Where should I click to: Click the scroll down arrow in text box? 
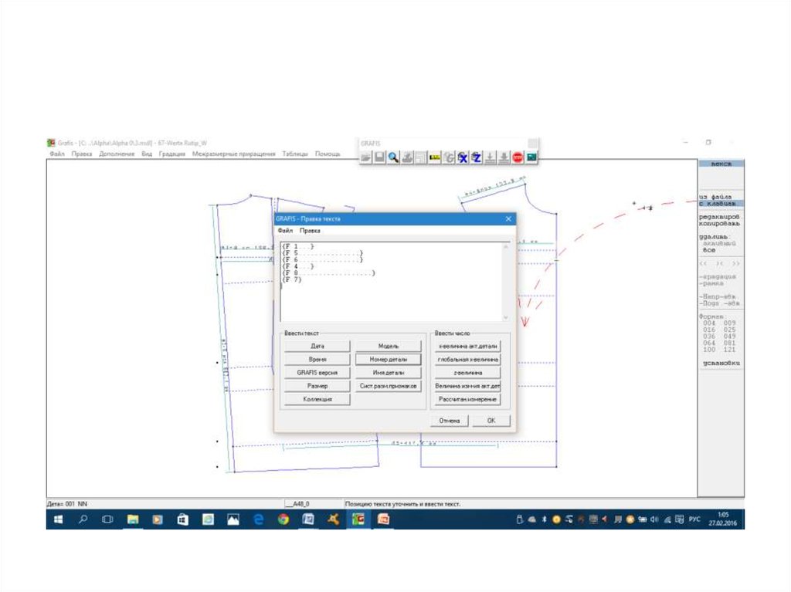click(x=506, y=317)
